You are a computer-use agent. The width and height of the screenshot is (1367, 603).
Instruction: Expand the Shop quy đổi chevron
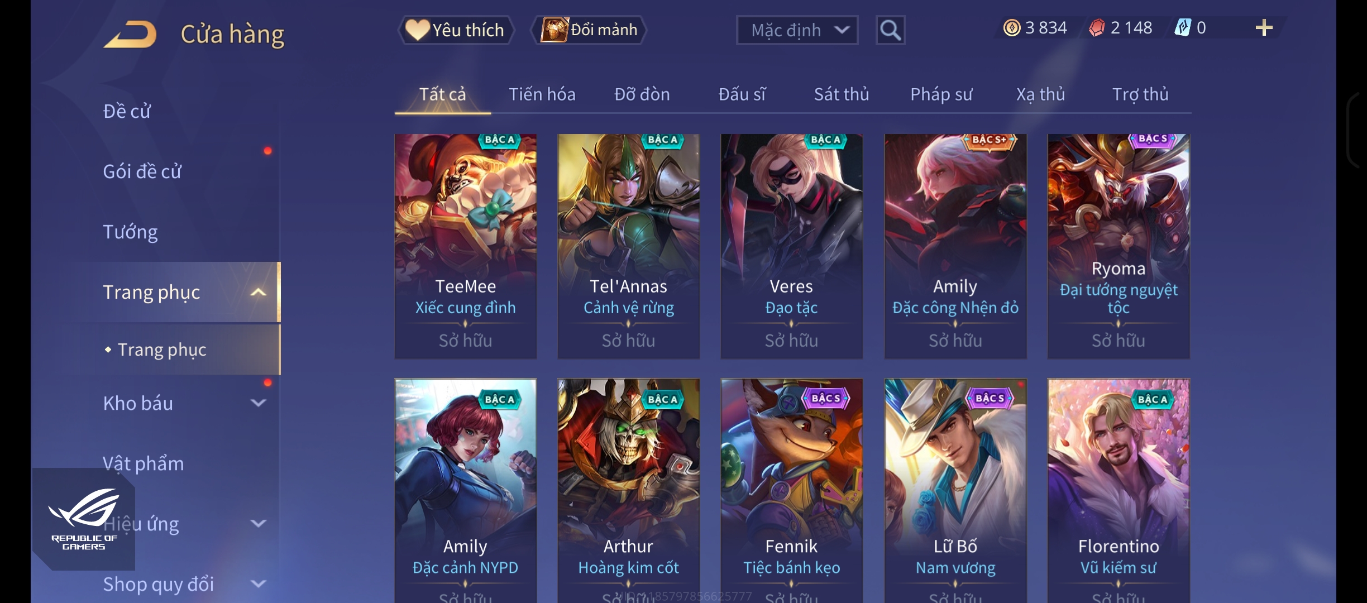[258, 583]
